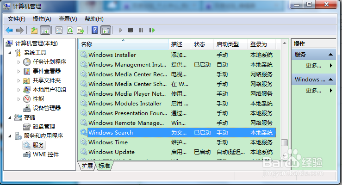The height and width of the screenshot is (185, 342).
Task: Sort by the 登录为 column header
Action: click(x=261, y=44)
